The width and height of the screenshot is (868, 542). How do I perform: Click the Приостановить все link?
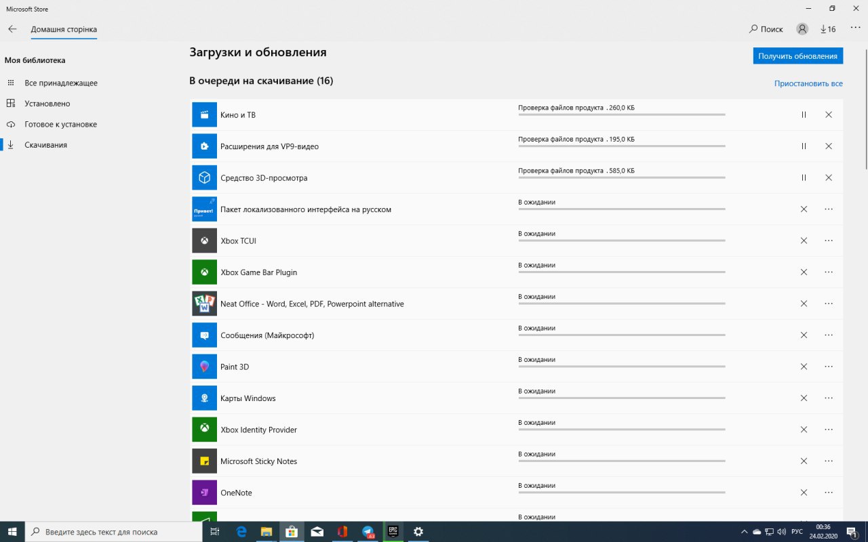(x=808, y=84)
